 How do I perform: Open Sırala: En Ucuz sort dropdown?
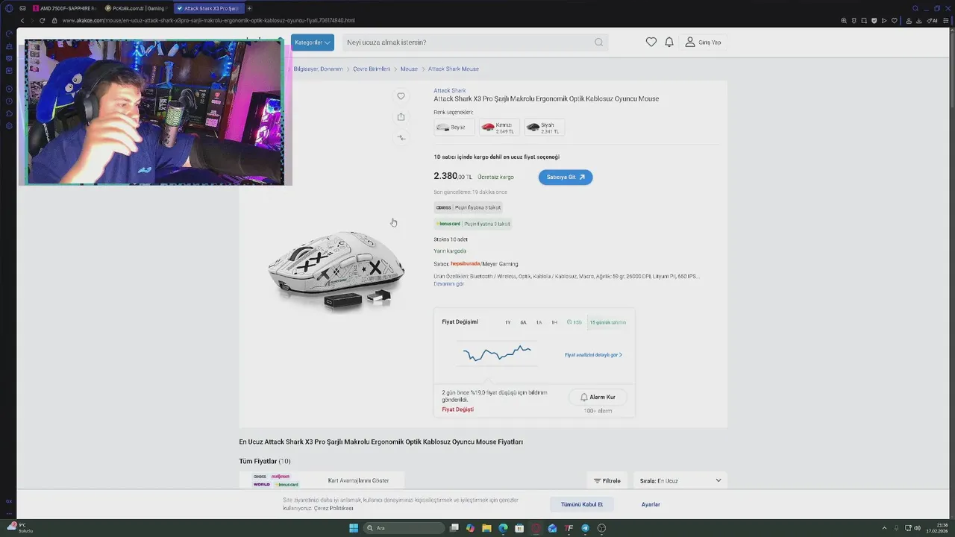680,480
